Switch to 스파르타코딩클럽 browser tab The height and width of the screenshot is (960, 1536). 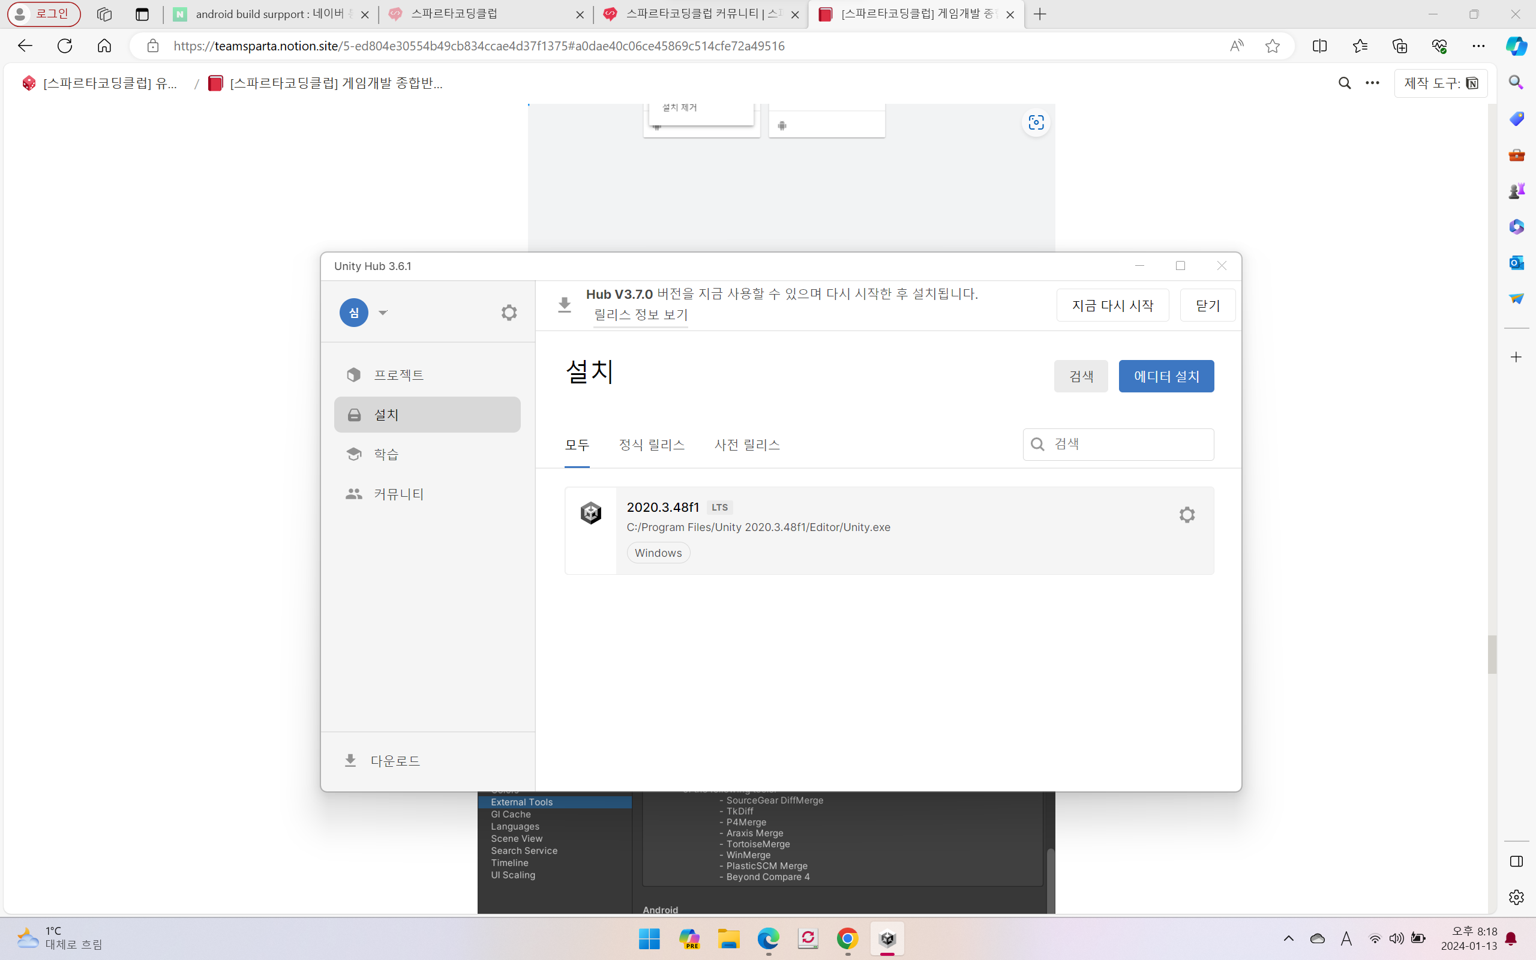point(485,14)
